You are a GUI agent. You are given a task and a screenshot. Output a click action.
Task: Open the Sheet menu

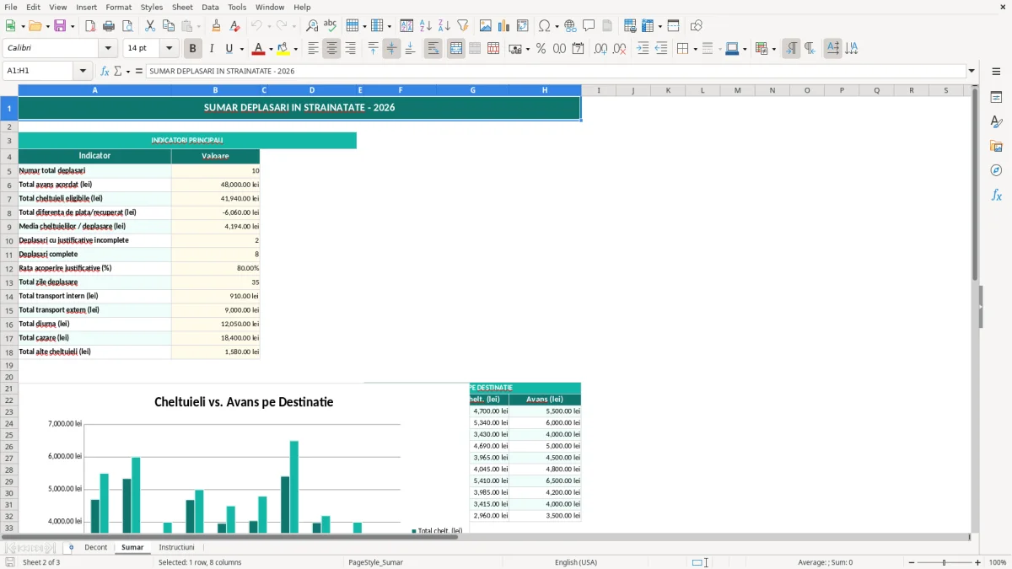182,7
